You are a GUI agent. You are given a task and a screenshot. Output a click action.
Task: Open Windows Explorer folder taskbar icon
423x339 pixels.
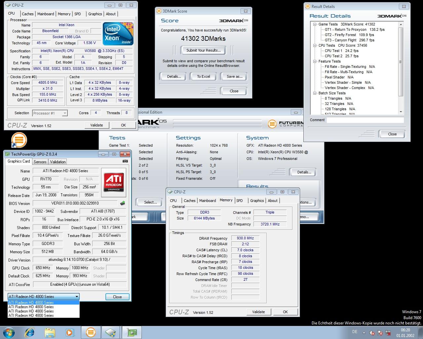[x=50, y=332]
